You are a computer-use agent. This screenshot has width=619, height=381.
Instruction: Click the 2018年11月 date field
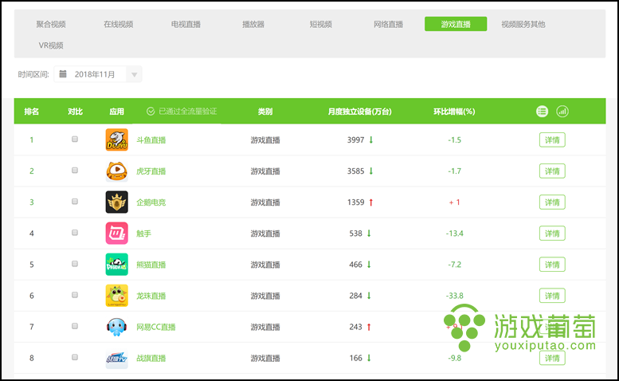pyautogui.click(x=97, y=74)
